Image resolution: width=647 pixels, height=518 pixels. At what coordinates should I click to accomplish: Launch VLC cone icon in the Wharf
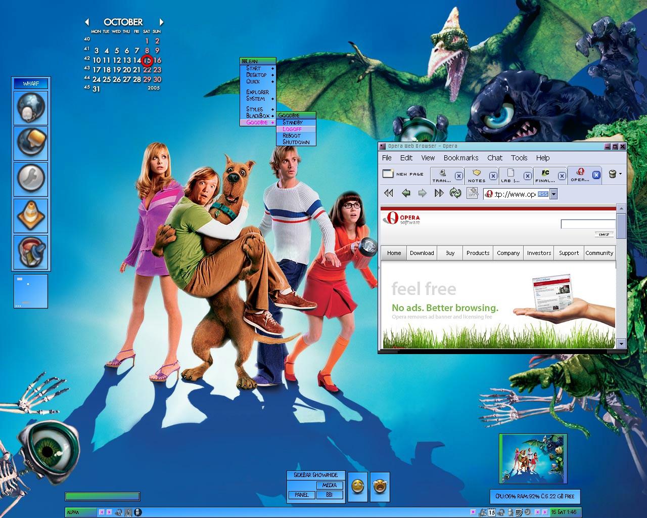point(31,215)
